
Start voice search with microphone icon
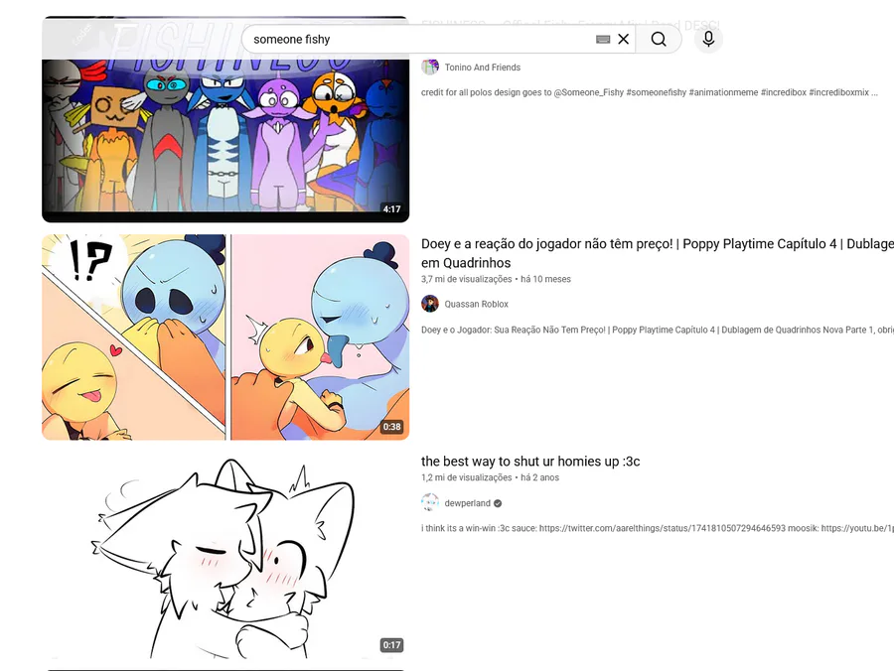coord(708,39)
